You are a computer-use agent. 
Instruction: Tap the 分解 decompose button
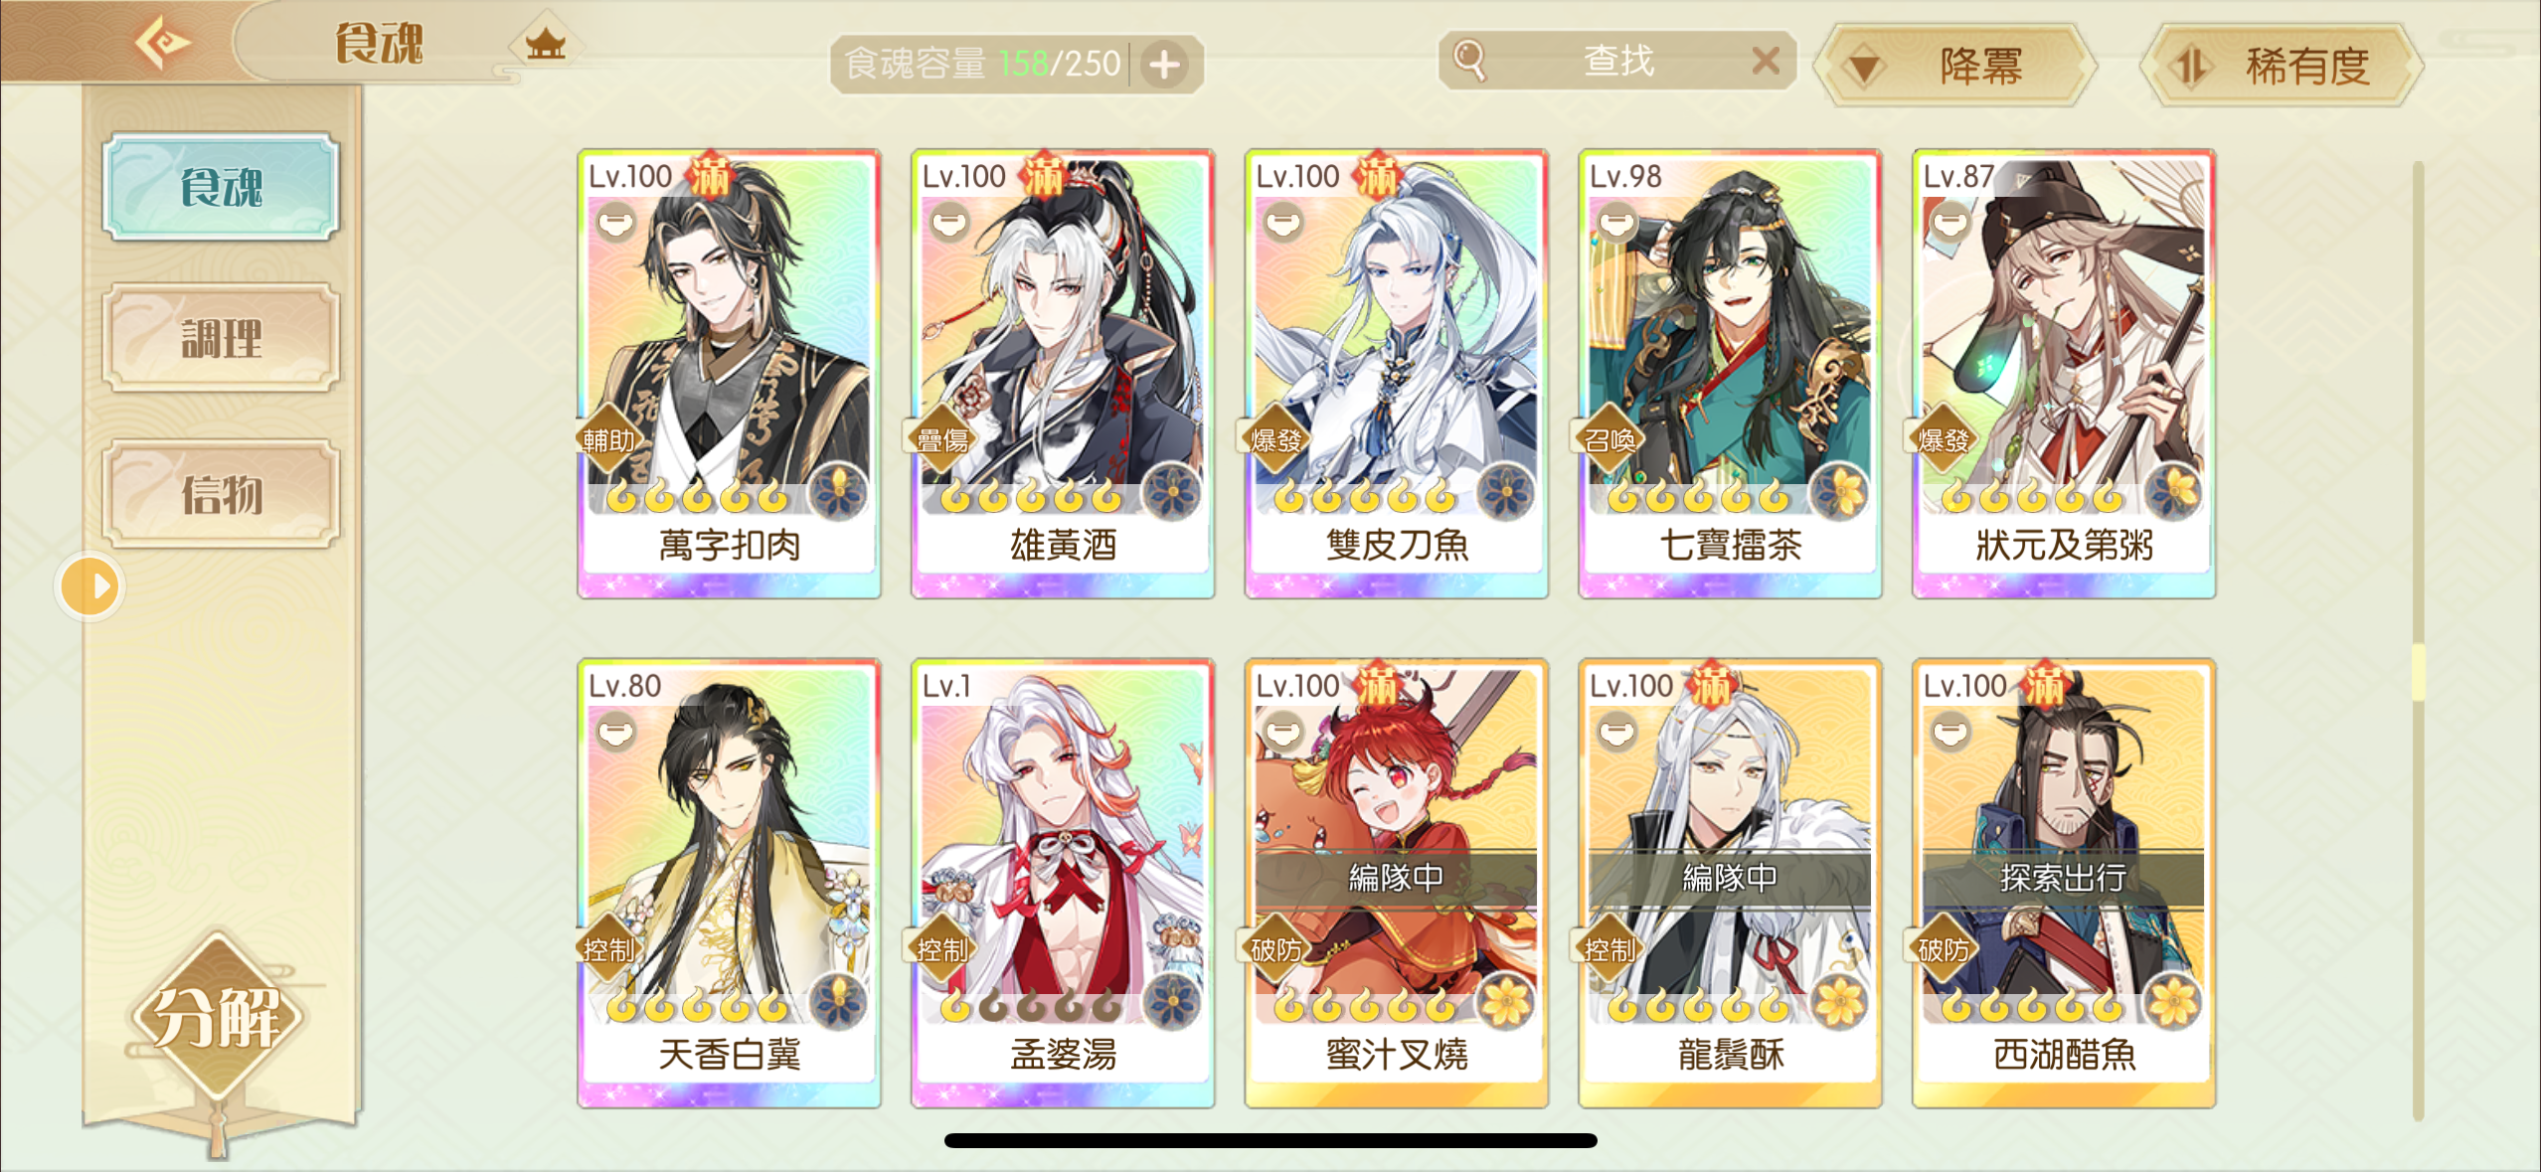pos(217,1016)
